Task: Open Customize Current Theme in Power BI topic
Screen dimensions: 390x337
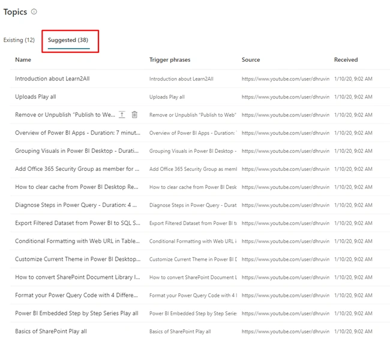Action: [x=78, y=259]
